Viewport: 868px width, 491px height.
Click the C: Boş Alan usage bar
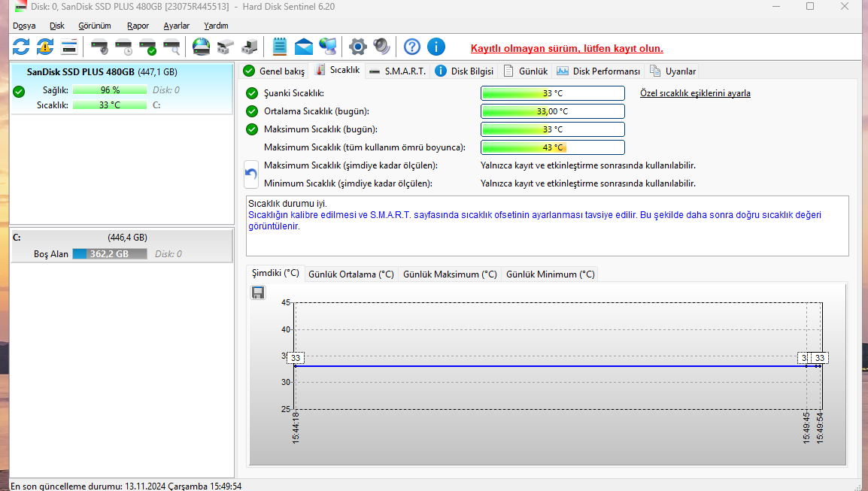111,254
